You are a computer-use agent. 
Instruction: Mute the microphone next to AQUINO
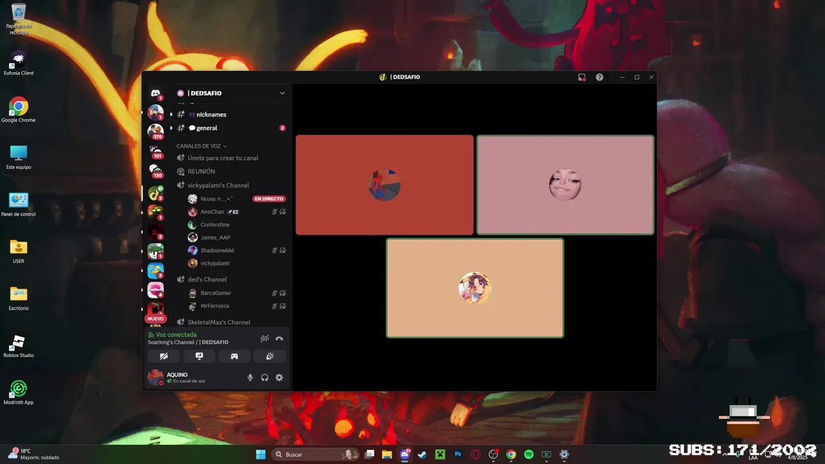(x=250, y=378)
